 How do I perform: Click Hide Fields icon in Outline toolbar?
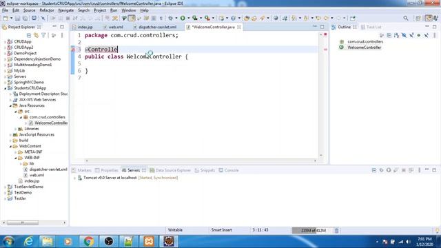[404, 35]
